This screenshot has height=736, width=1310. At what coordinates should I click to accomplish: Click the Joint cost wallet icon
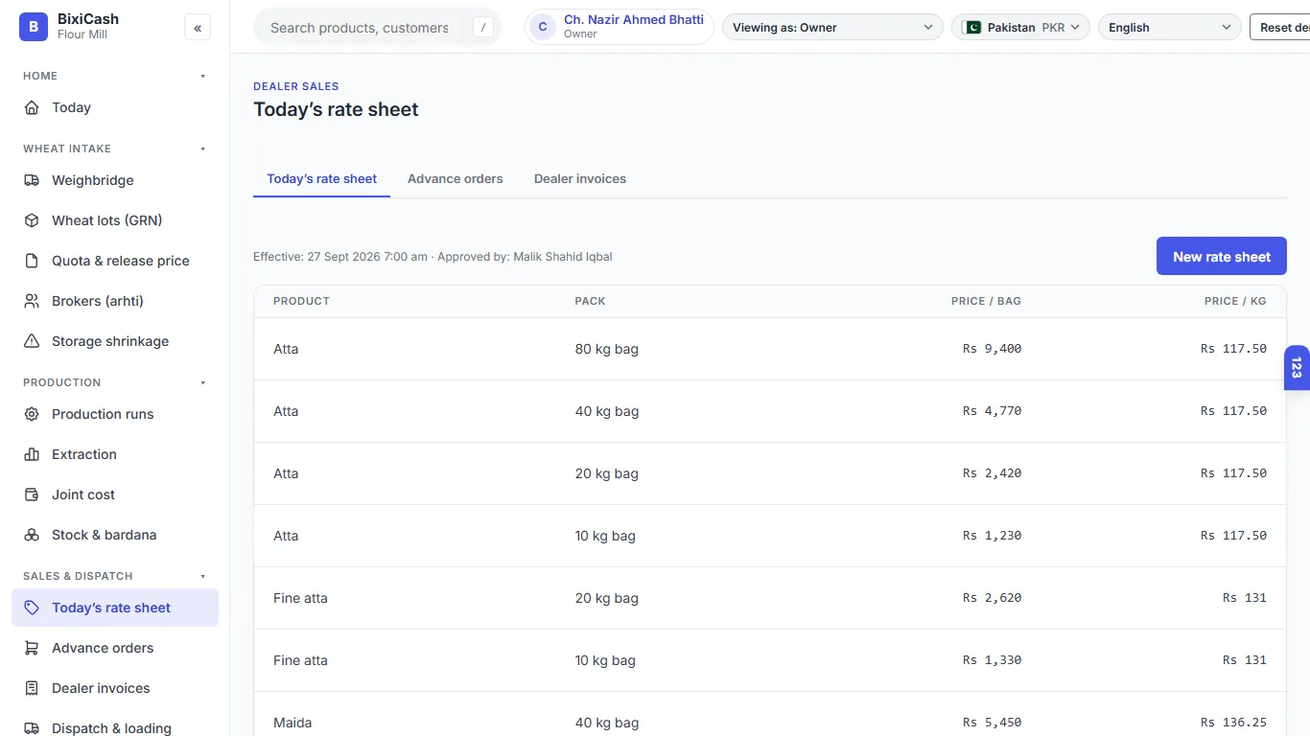[32, 494]
